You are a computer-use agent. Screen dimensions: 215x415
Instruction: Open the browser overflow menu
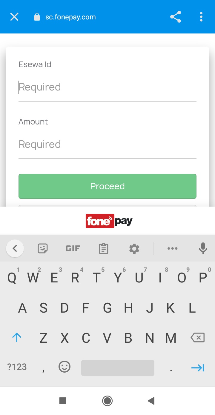click(x=201, y=17)
